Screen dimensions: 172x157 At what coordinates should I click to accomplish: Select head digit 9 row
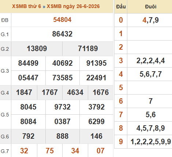143,142
